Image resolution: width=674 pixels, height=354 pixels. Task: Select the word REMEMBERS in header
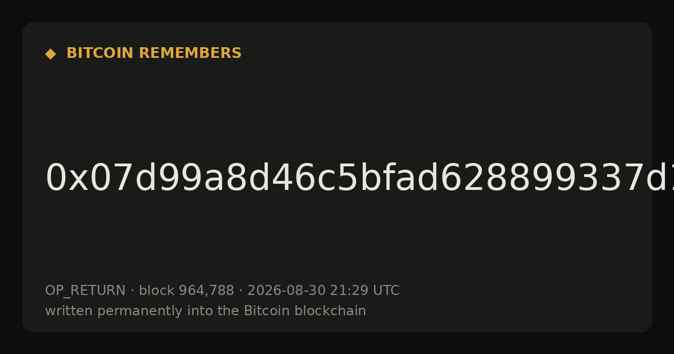[x=190, y=53]
